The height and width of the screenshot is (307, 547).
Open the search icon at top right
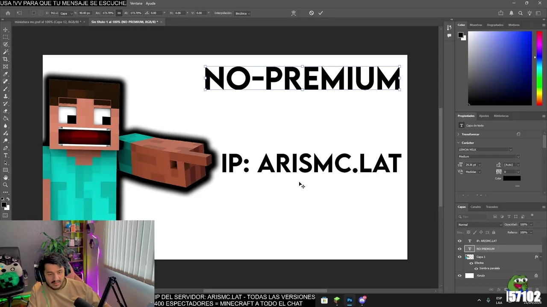521,13
